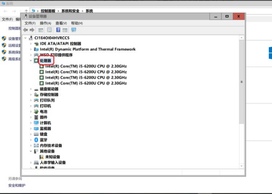Click the back arrow in Device Manager toolbar

(26, 30)
